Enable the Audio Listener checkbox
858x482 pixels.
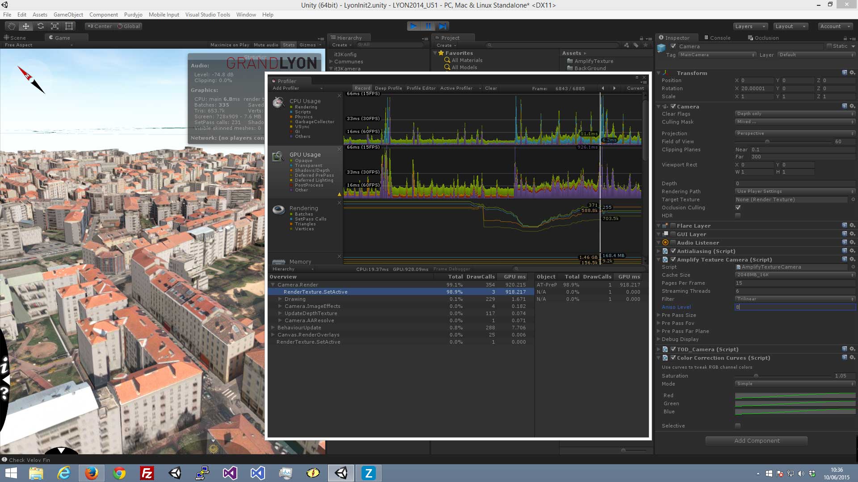click(x=673, y=242)
